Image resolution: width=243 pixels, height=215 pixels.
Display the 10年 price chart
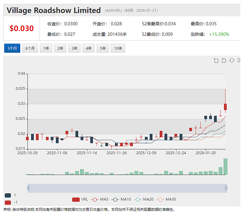[x=118, y=48]
